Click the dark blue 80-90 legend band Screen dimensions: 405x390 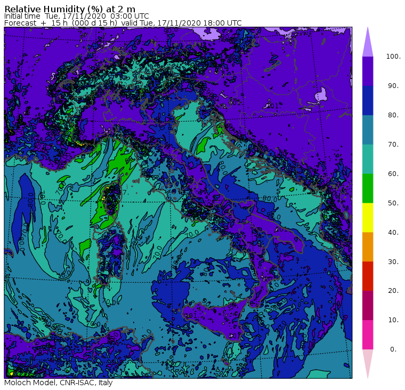[368, 100]
